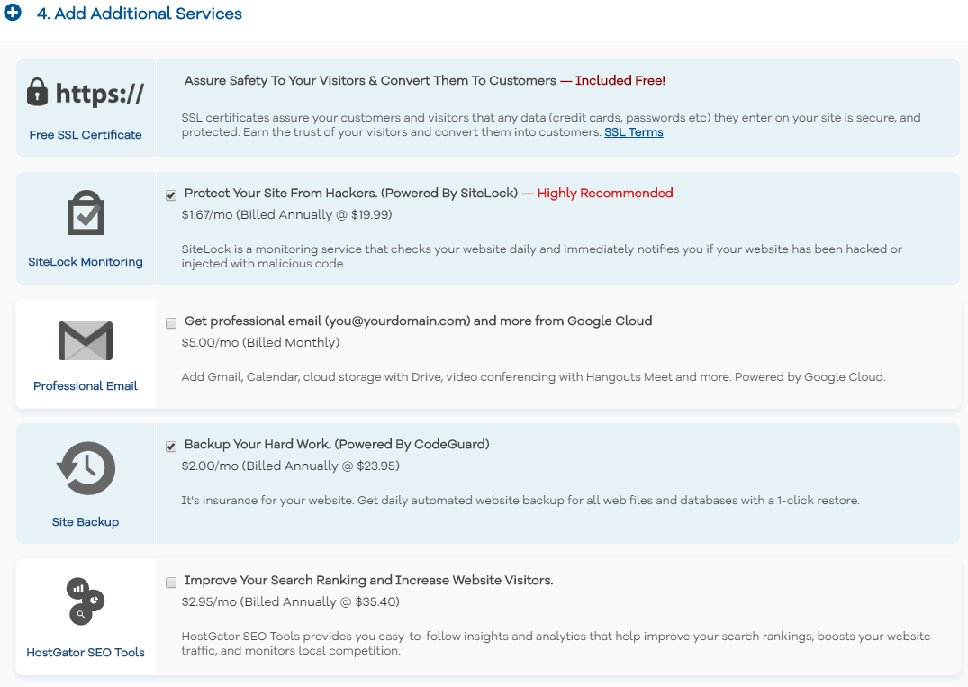Click the SiteLock Monitoring label
Image resolution: width=968 pixels, height=687 pixels.
coord(86,262)
